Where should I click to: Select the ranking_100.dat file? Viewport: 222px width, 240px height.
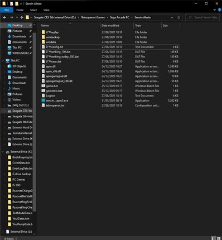tap(58, 52)
